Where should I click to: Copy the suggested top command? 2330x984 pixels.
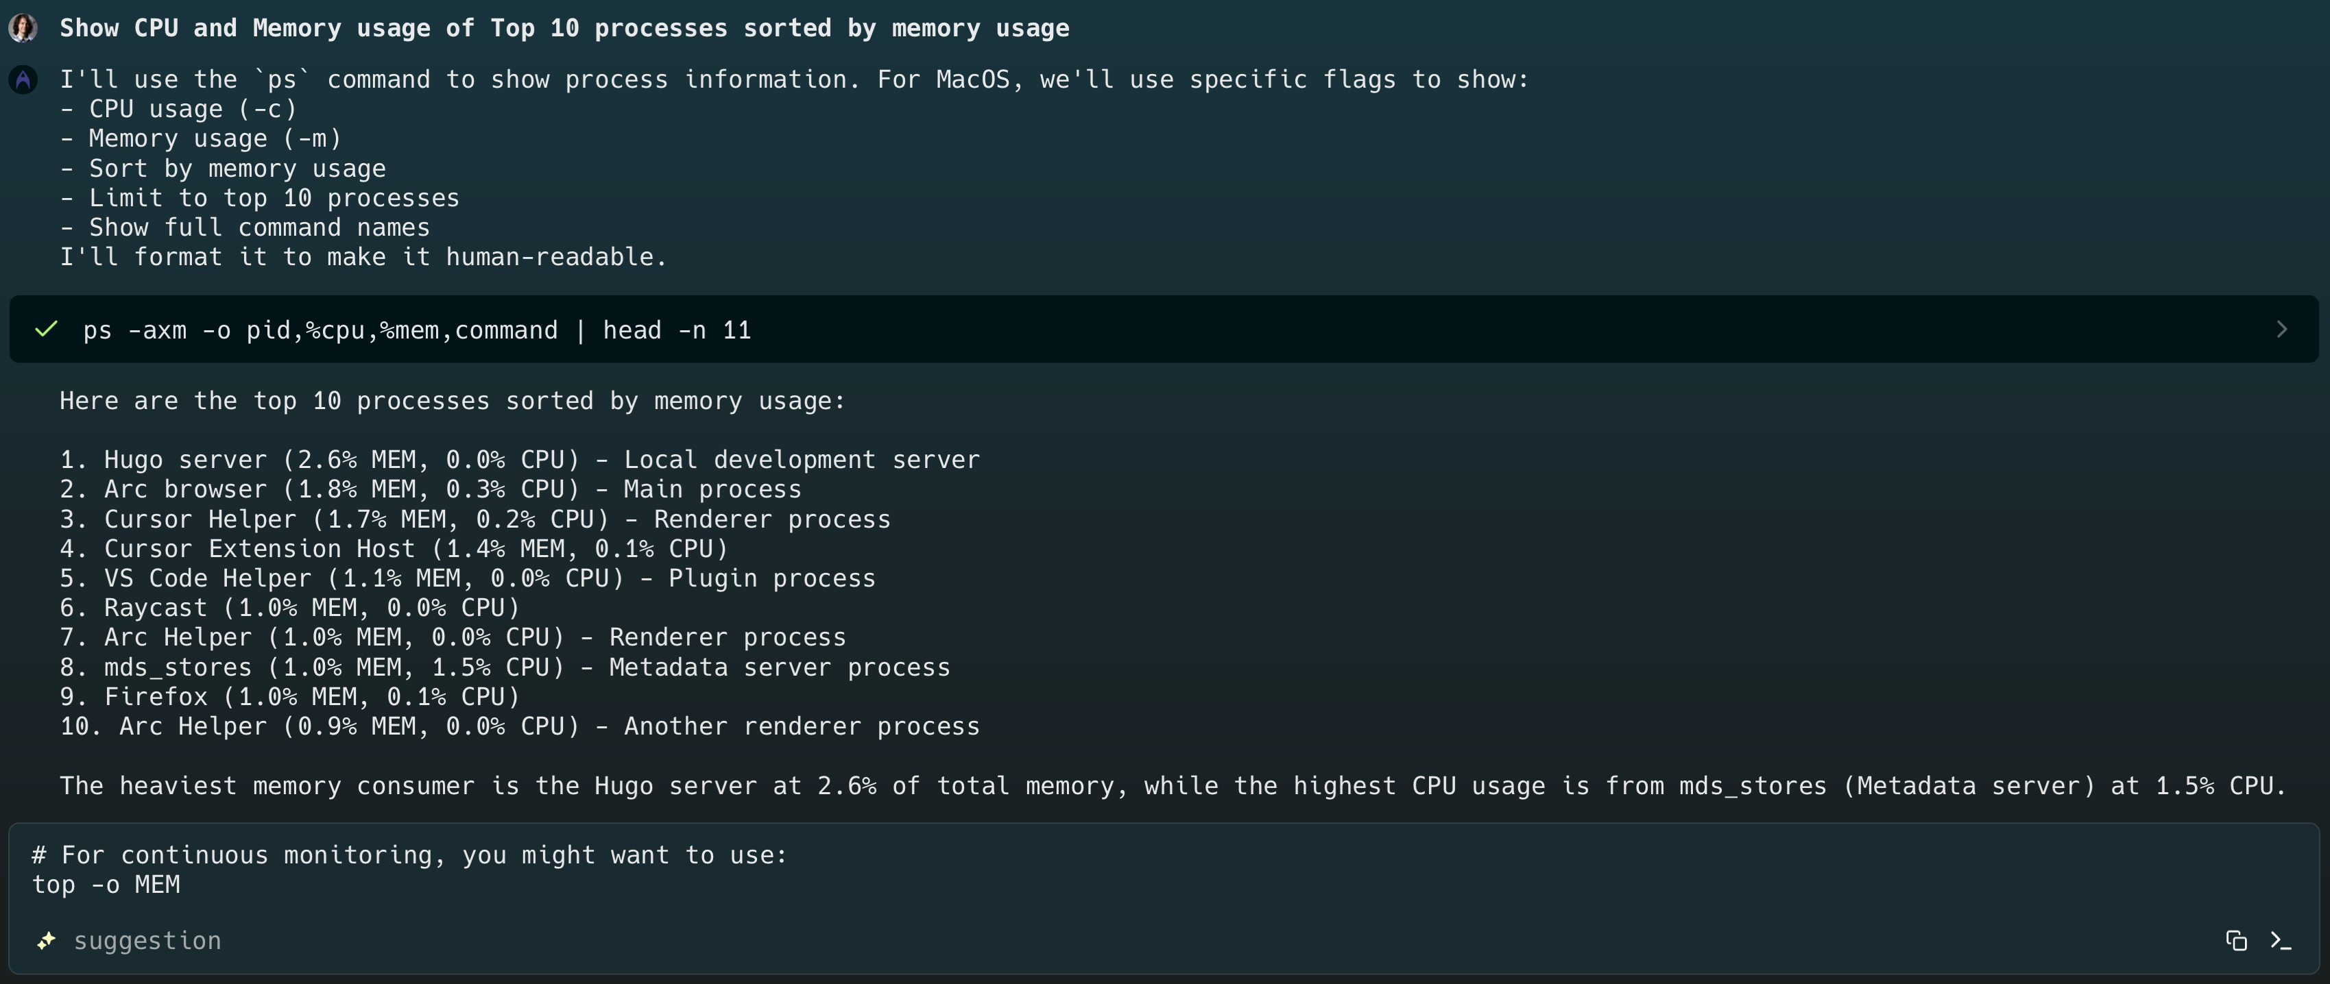click(x=2236, y=941)
